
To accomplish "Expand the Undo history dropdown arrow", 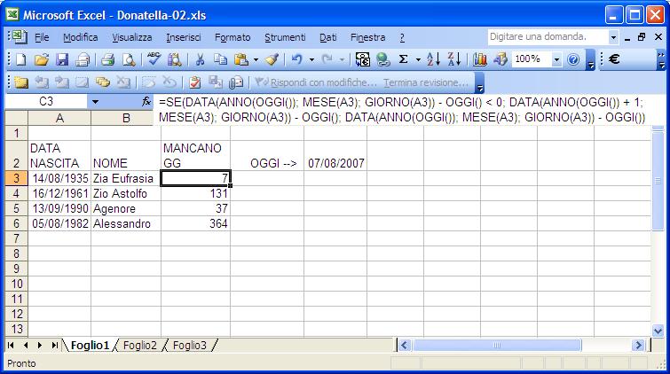I will 311,59.
